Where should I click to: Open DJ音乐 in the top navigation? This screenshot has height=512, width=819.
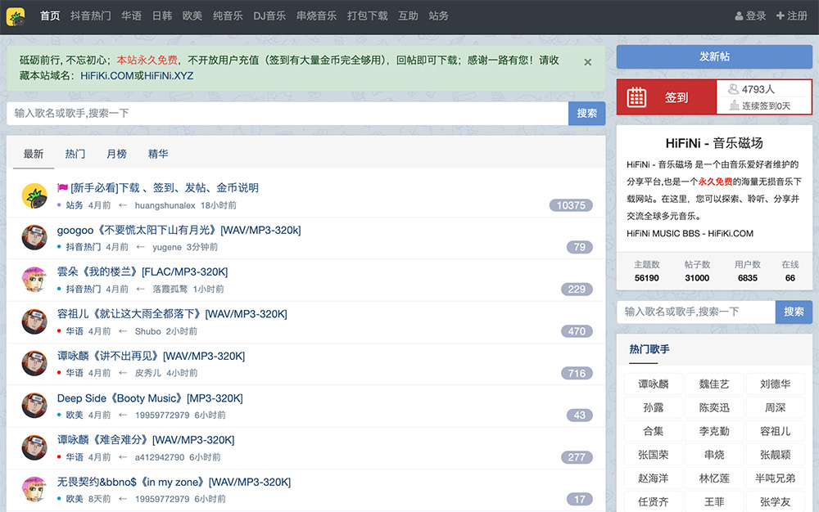tap(269, 16)
